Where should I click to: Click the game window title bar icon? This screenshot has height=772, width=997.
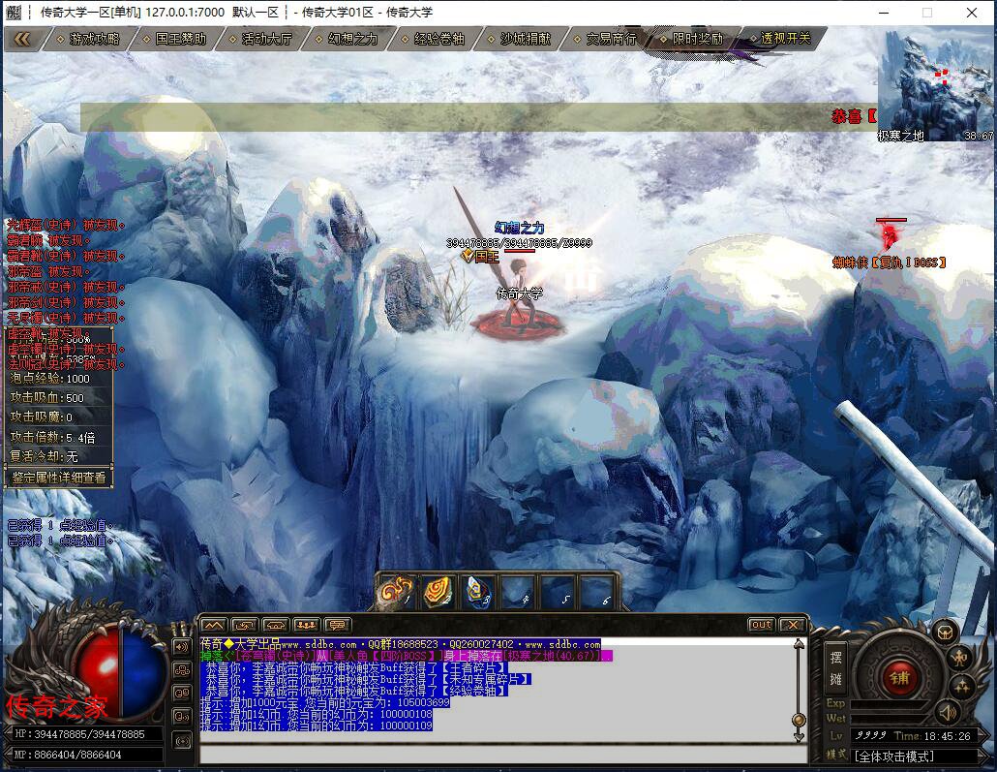14,12
